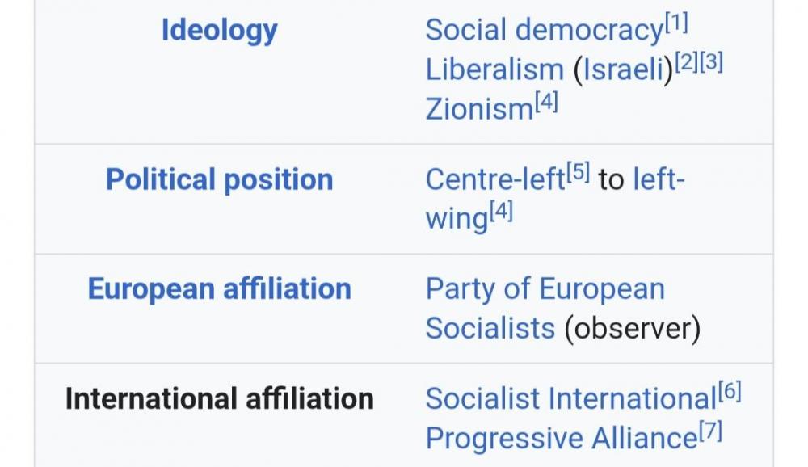
Task: Click citation [7] after Progressive Alliance
Action: (710, 432)
